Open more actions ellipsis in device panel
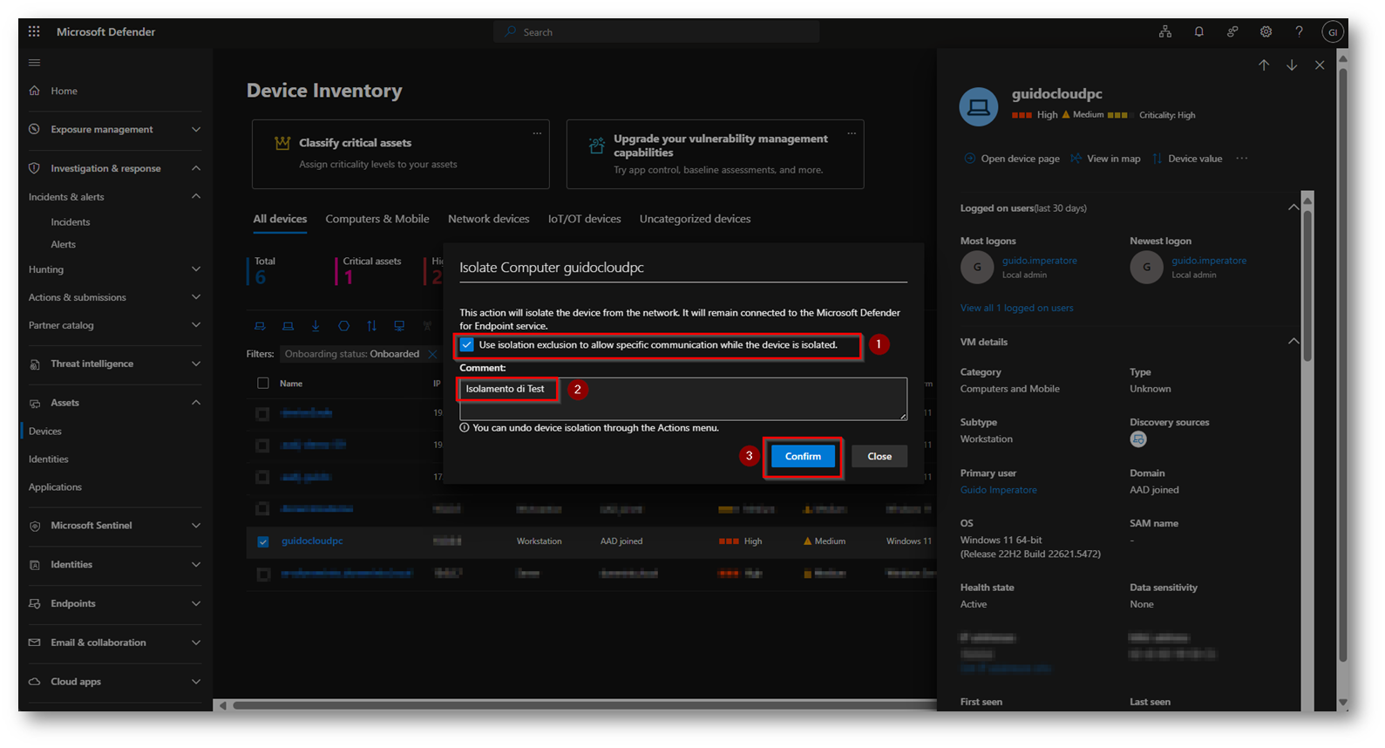 (1241, 159)
